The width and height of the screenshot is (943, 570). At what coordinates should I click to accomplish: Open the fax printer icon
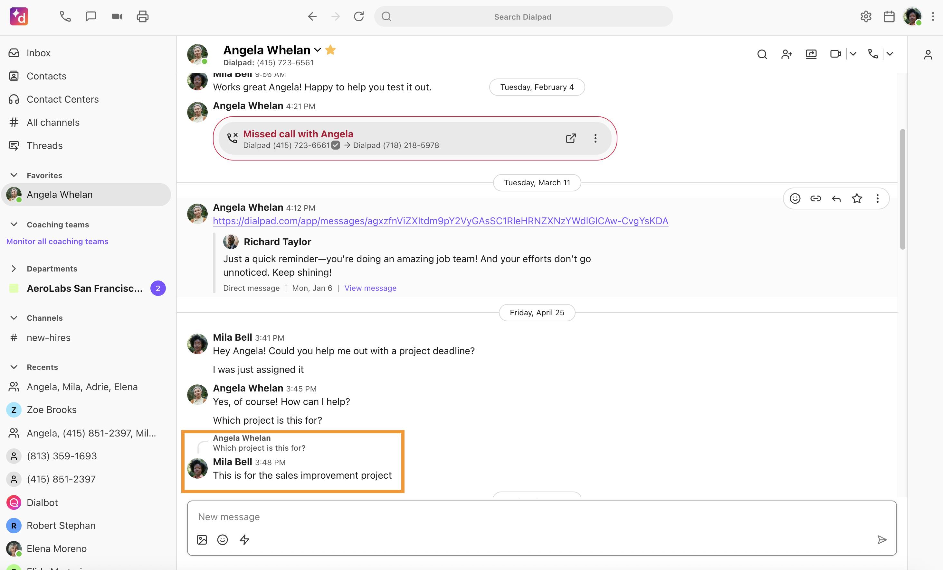[143, 16]
